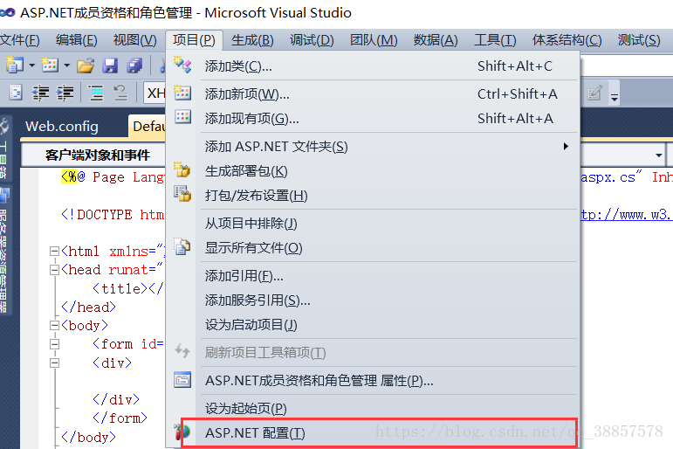Open the 生成(B) menu
Image resolution: width=673 pixels, height=449 pixels.
tap(252, 40)
